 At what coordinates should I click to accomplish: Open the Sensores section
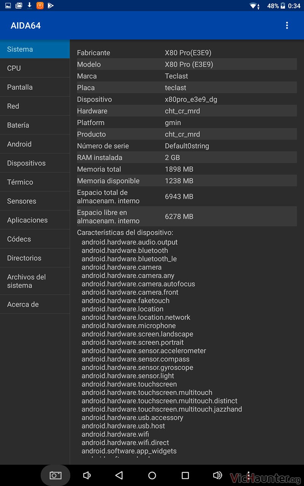(35, 201)
